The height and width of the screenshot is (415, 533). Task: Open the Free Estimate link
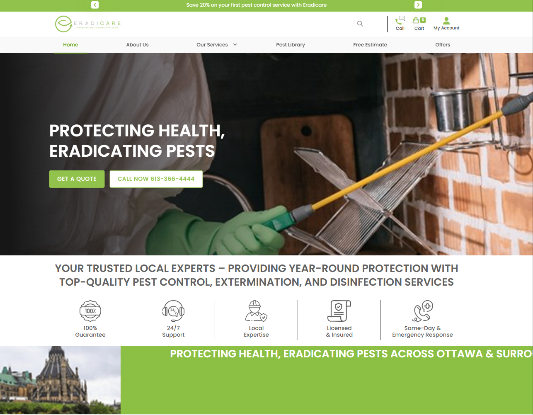[x=370, y=45]
